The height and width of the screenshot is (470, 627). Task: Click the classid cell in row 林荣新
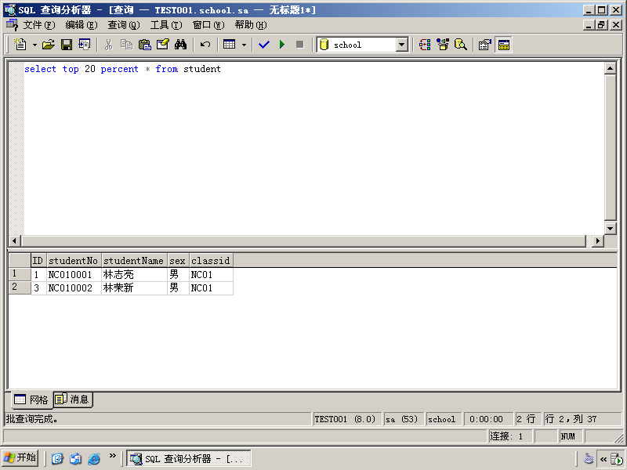pyautogui.click(x=211, y=288)
